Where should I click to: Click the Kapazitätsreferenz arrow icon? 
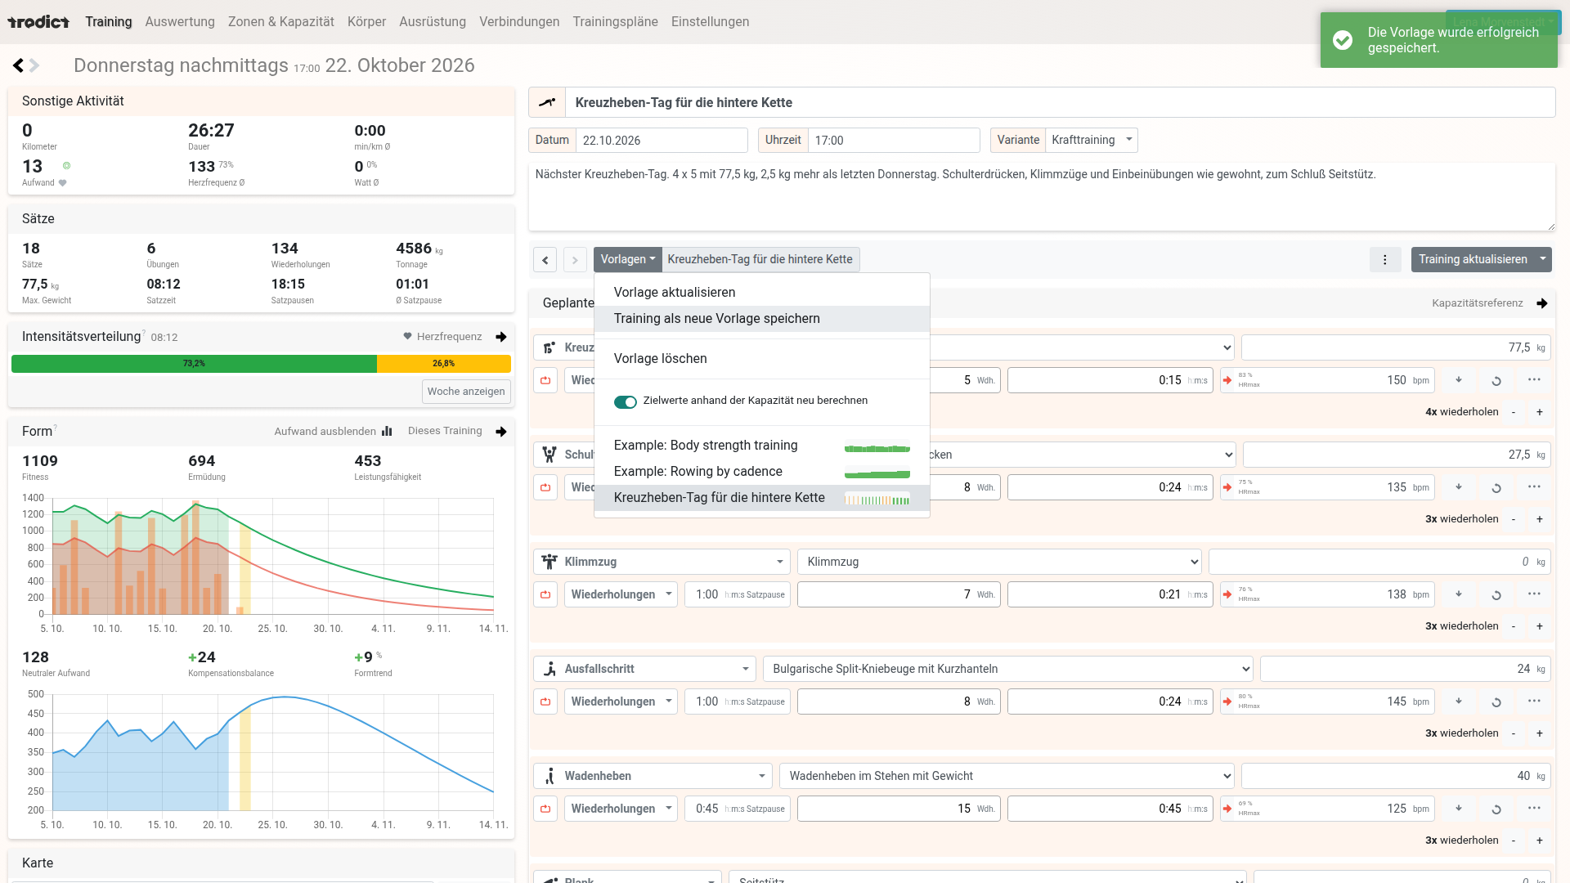tap(1542, 303)
